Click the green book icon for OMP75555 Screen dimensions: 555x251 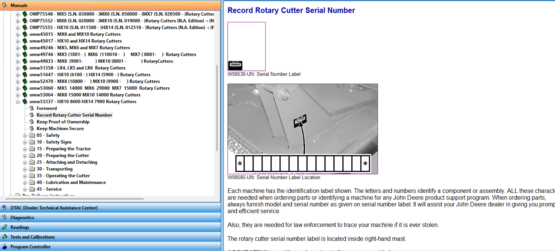pyautogui.click(x=25, y=27)
